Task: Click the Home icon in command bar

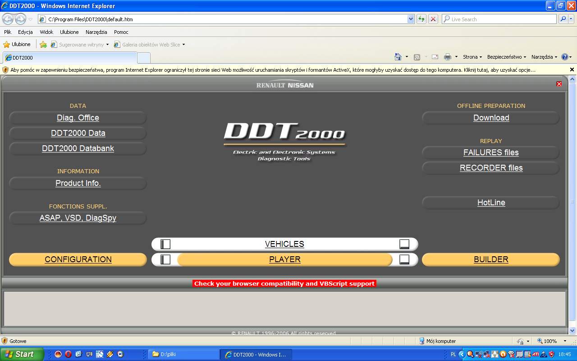Action: point(398,57)
